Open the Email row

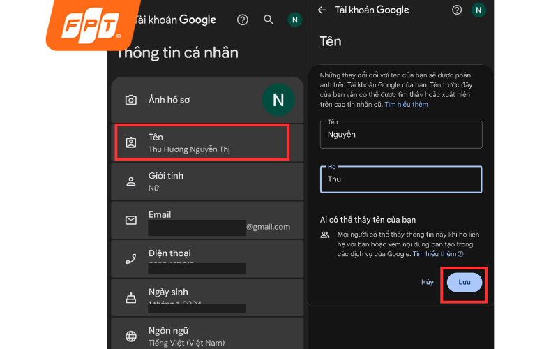point(207,220)
